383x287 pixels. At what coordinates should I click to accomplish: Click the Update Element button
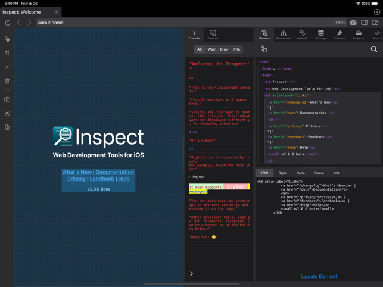coord(319,276)
